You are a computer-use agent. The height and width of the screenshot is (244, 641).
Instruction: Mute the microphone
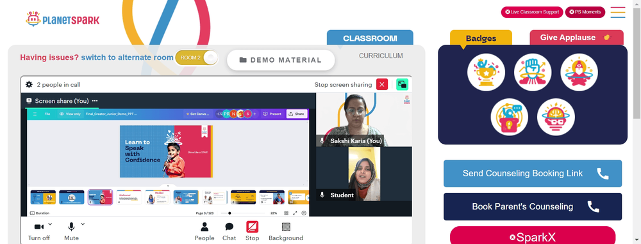(x=71, y=231)
